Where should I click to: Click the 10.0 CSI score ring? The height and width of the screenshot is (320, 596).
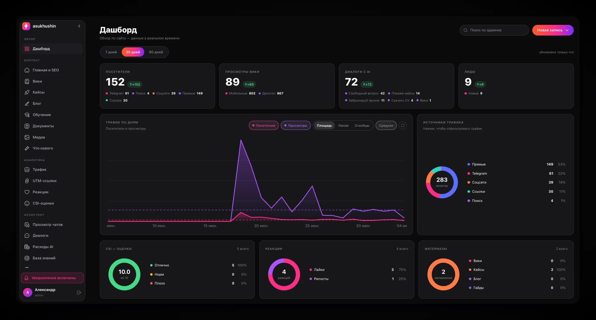tap(124, 274)
